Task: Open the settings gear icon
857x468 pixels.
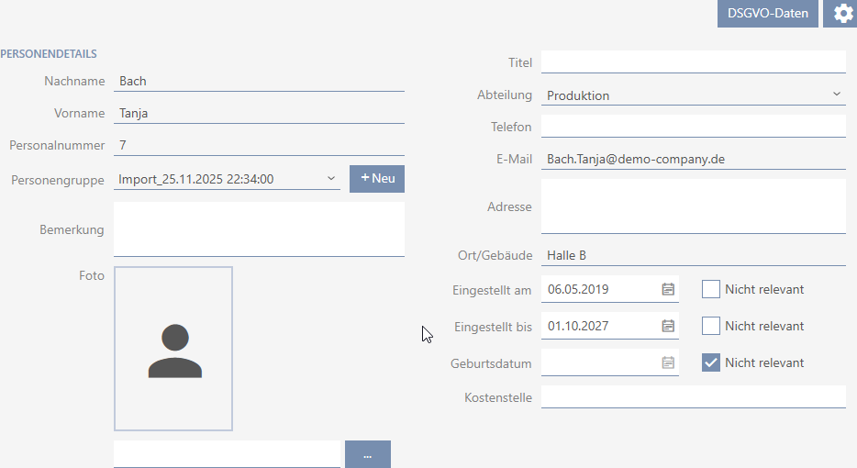Action: [x=841, y=14]
